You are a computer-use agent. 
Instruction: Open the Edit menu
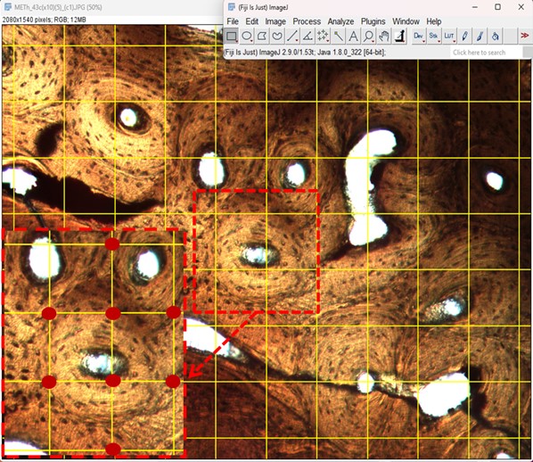(x=252, y=21)
